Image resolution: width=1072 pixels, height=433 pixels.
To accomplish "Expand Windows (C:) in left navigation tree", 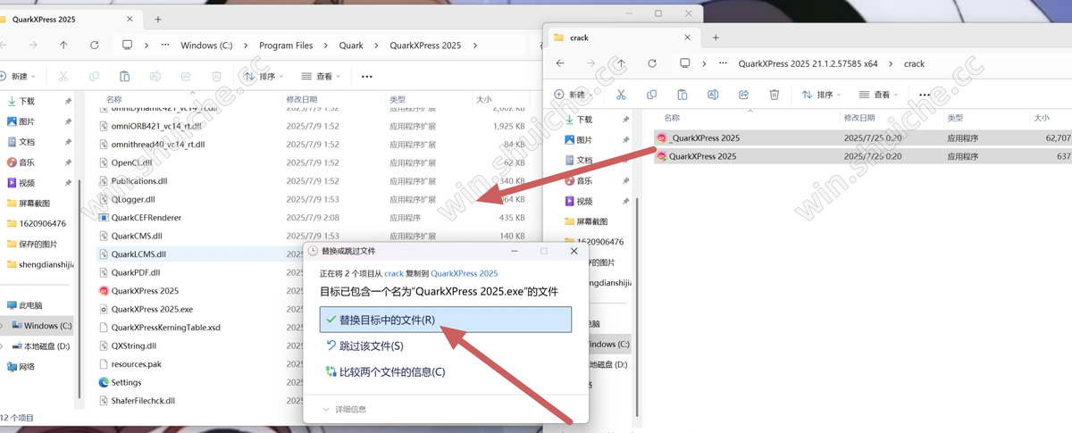I will pos(2,325).
